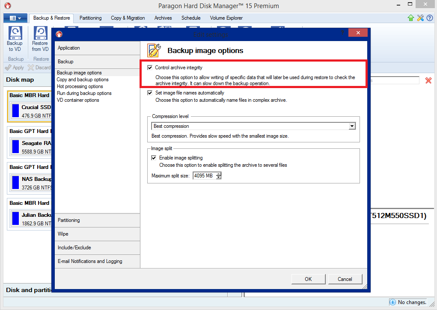This screenshot has height=310, width=437.
Task: Open the Archives ribbon tab
Action: pos(163,18)
